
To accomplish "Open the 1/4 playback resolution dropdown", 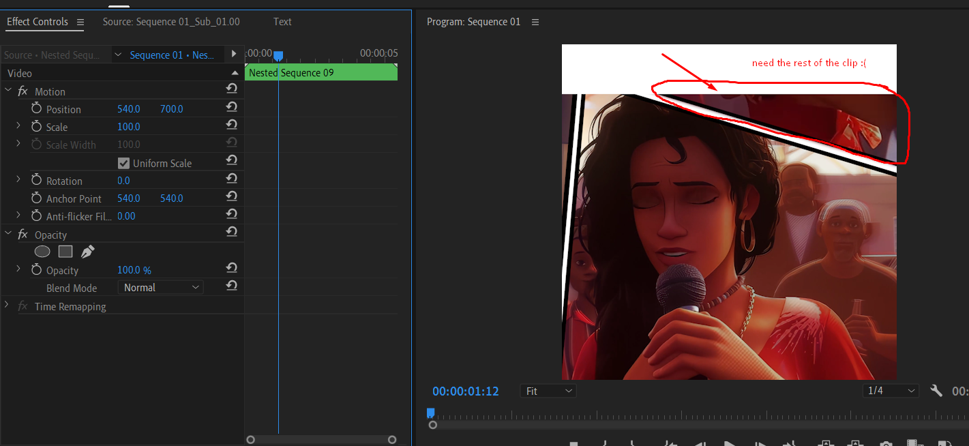I will 891,391.
